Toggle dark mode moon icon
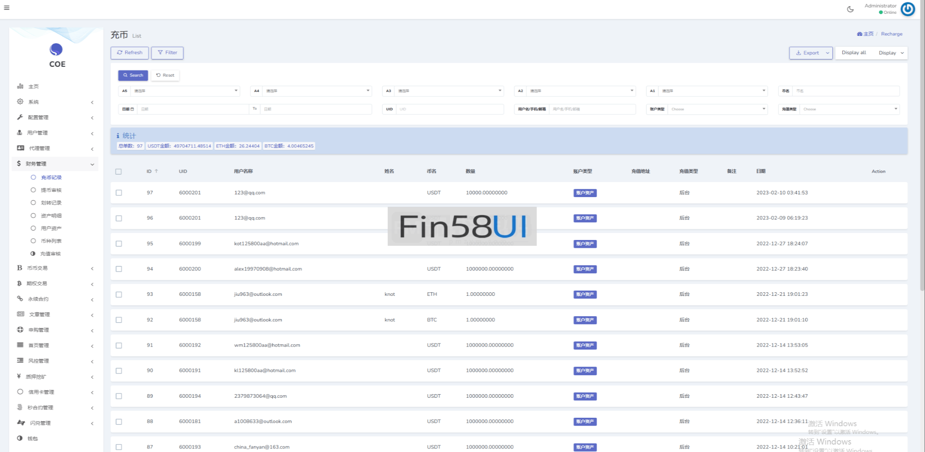The height and width of the screenshot is (452, 925). tap(850, 9)
